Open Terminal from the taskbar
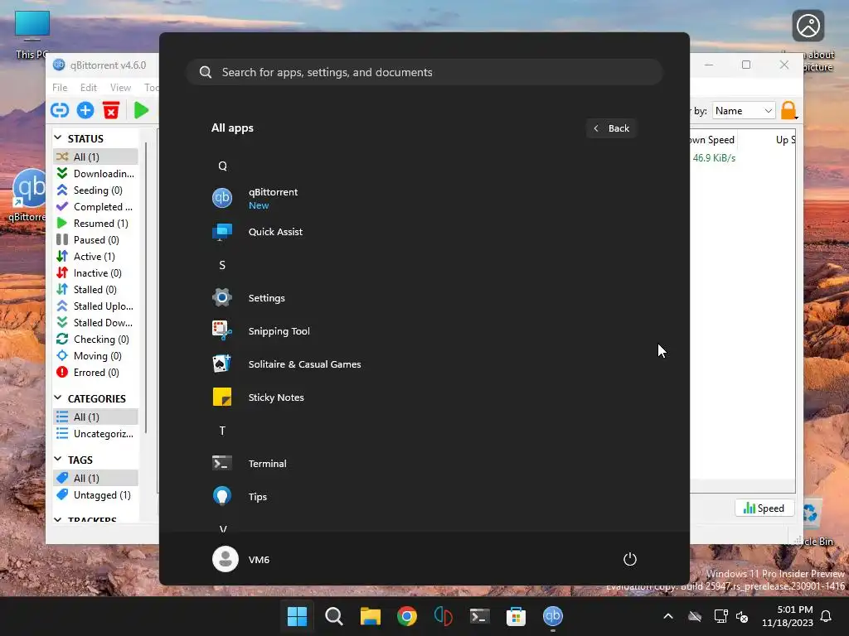The width and height of the screenshot is (849, 636). [x=480, y=616]
